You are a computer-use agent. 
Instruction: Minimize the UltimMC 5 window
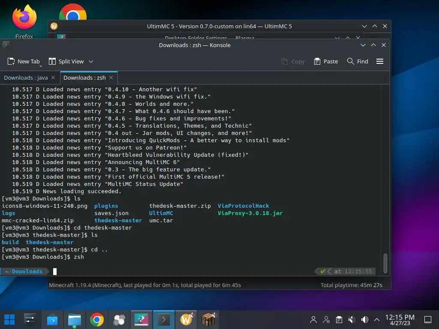click(364, 26)
